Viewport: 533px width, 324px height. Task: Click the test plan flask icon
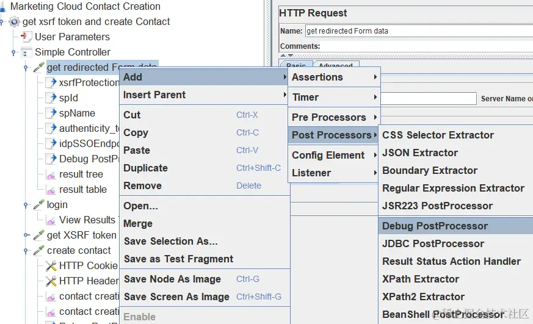click(2, 7)
